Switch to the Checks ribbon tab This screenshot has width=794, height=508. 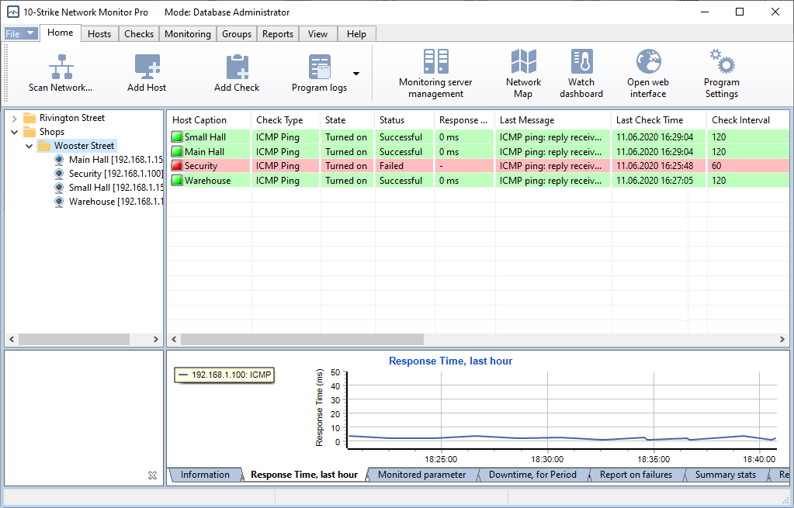coord(139,34)
